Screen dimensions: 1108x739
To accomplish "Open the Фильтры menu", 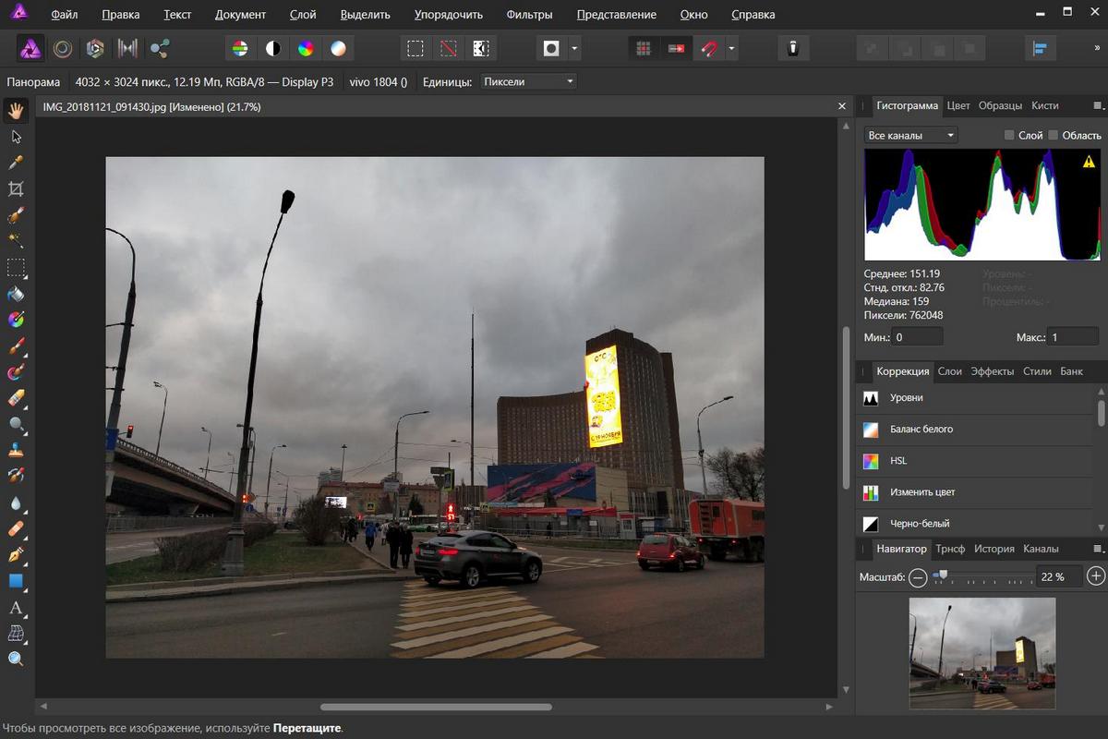I will click(529, 14).
